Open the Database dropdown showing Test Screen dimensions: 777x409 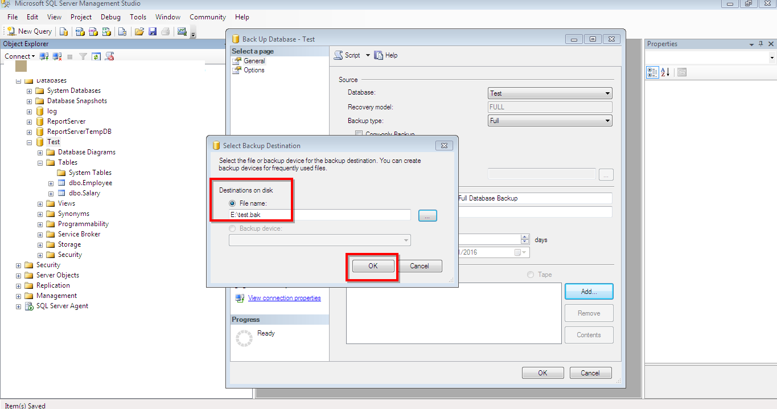(550, 93)
